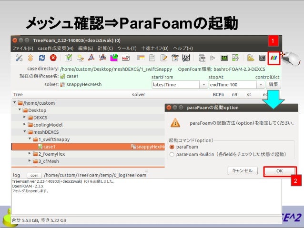Close the paraFoamの起動option dialog window
Image resolution: width=304 pixels, height=228 pixels.
[169, 108]
